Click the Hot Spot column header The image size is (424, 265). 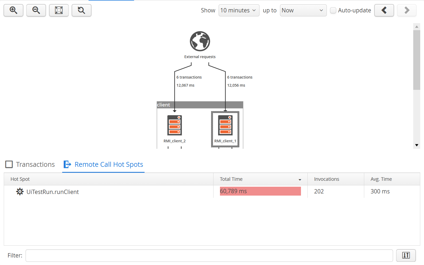[x=108, y=179]
